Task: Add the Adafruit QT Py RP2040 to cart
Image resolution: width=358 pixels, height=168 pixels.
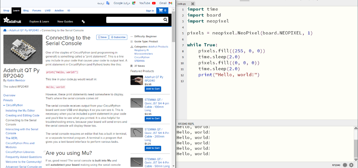Action: click(154, 89)
